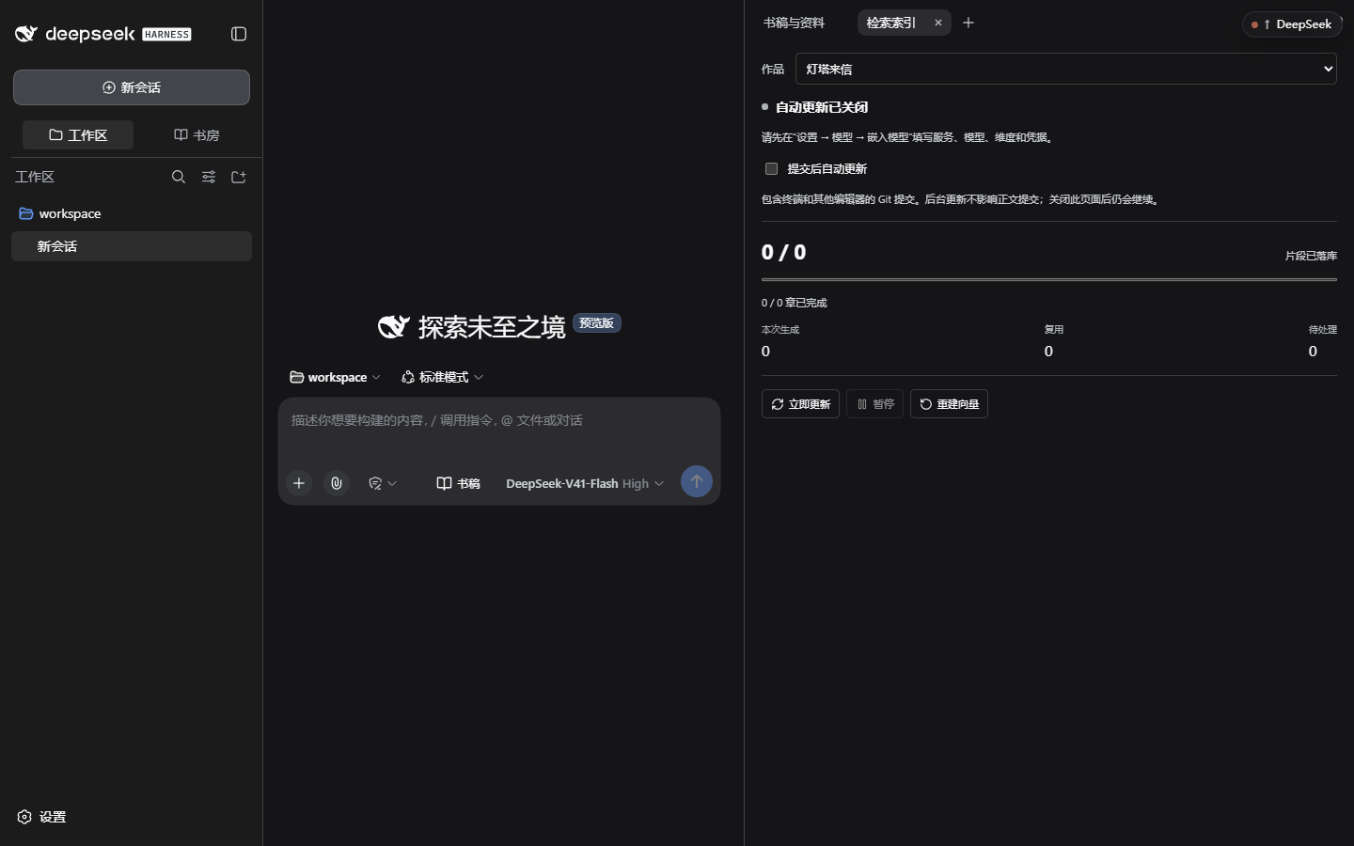Click the DeepSeek status badge
Image resolution: width=1354 pixels, height=846 pixels.
click(1292, 24)
